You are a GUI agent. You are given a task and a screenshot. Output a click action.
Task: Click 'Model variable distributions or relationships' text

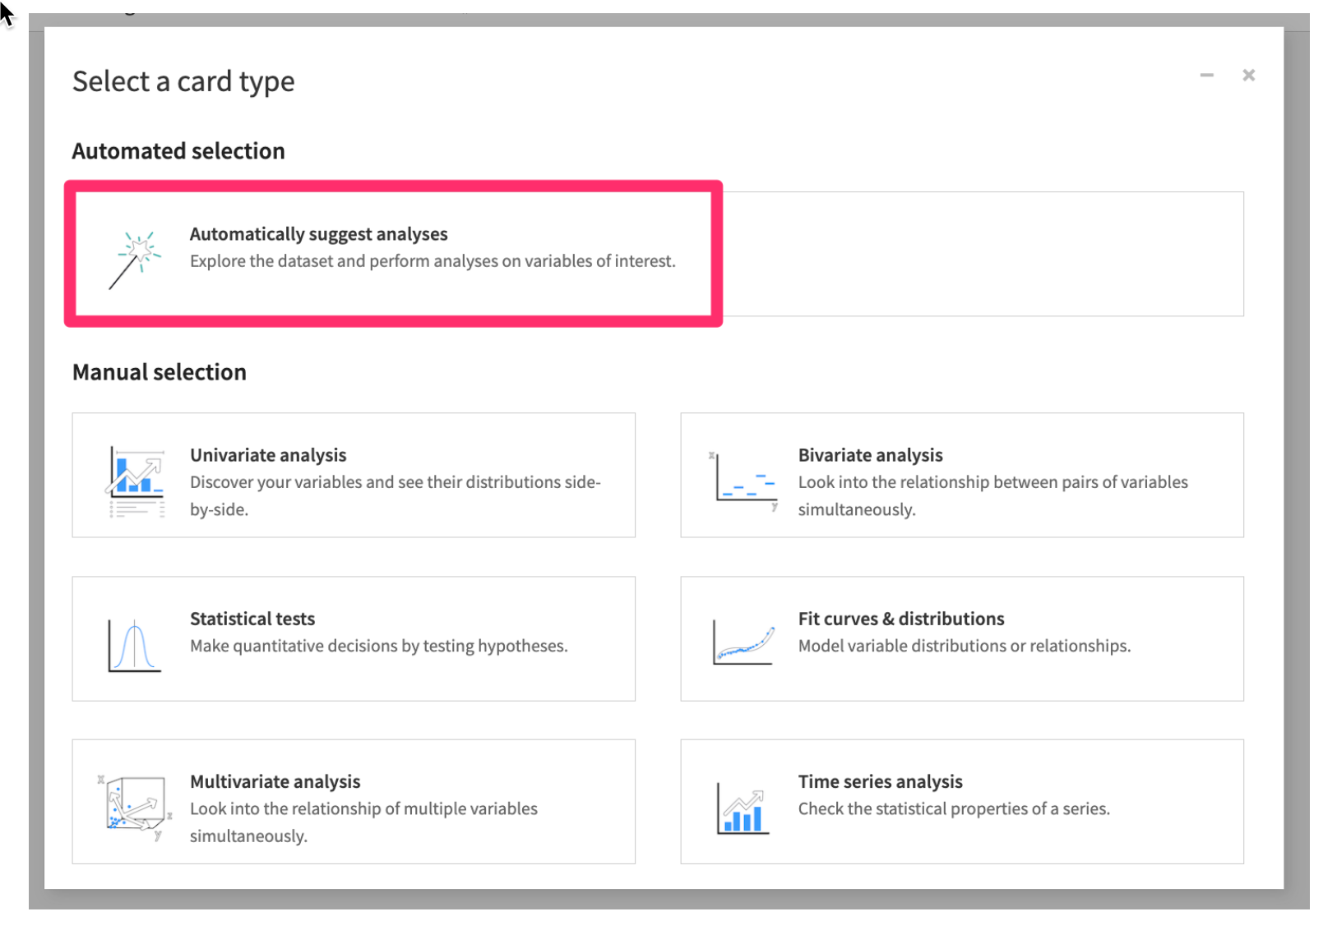point(964,646)
